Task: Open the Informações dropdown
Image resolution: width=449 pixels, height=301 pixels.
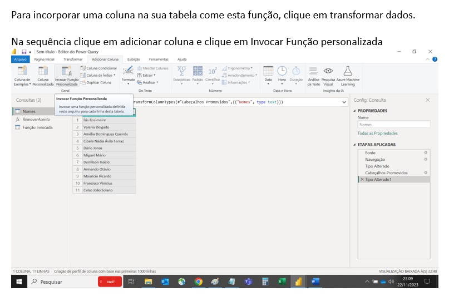Action: 236,82
